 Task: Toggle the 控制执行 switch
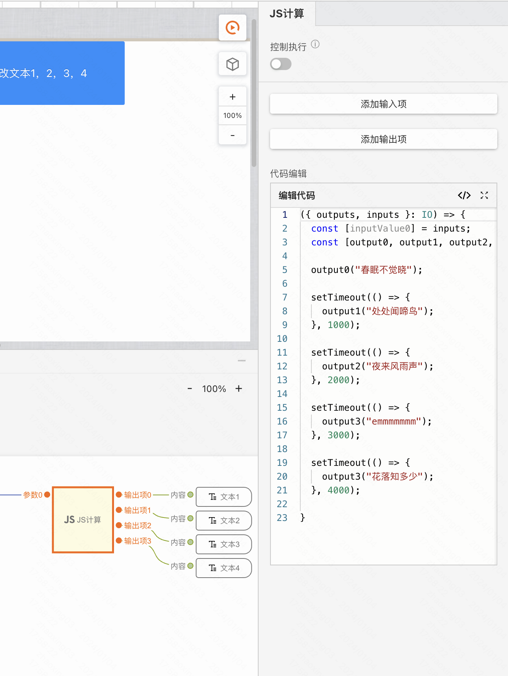click(x=281, y=64)
